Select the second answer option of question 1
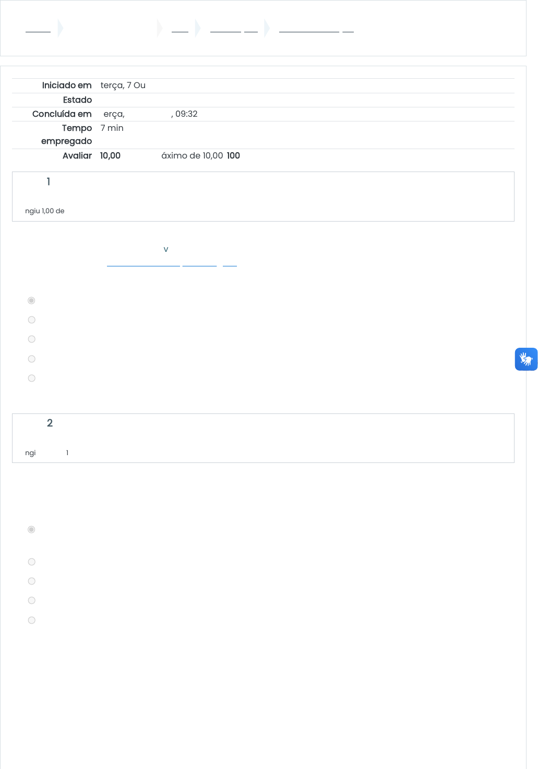Screen dimensions: 538x769 point(32,320)
